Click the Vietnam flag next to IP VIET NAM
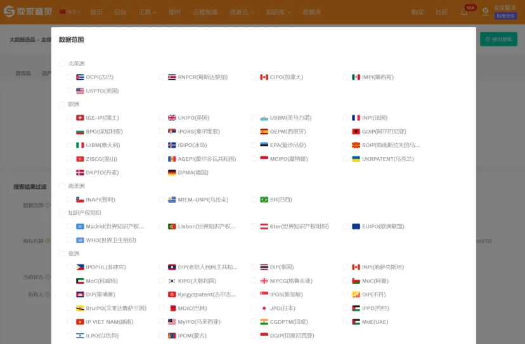This screenshot has height=344, width=525. click(80, 322)
